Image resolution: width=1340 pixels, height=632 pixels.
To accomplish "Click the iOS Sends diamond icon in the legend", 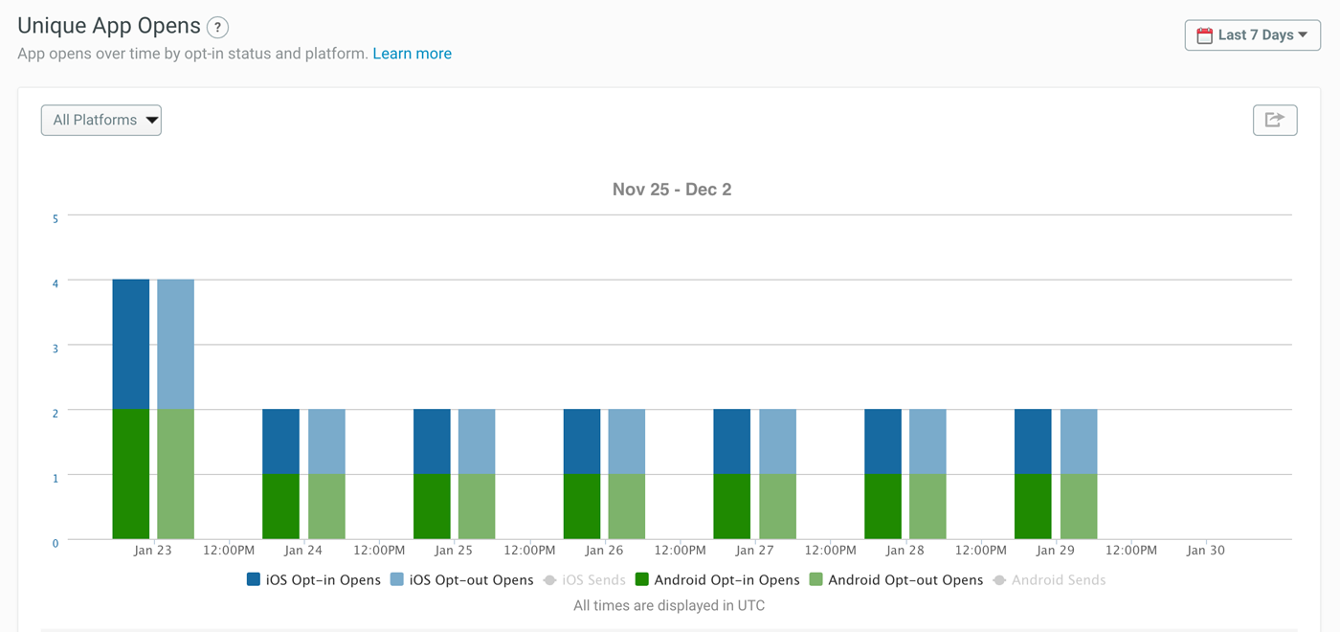I will click(x=547, y=579).
